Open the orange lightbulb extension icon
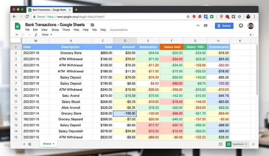 coord(221,16)
